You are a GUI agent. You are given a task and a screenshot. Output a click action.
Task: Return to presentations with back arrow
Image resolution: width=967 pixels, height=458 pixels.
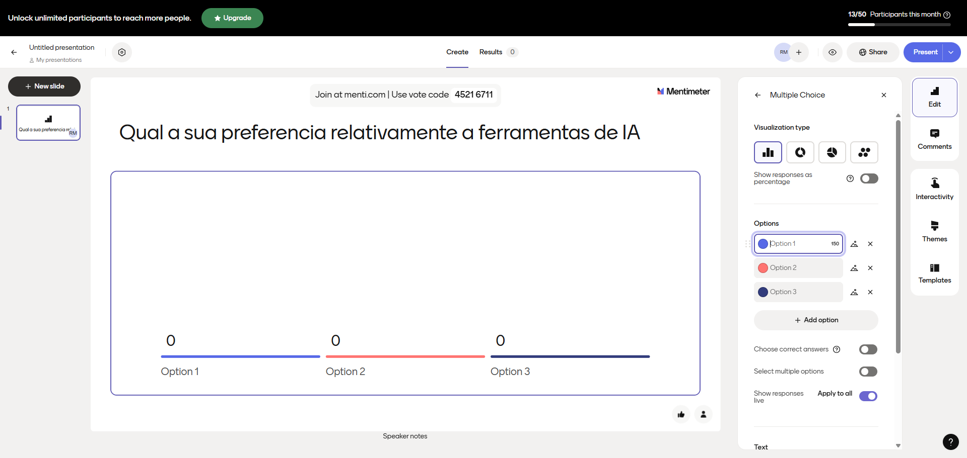(x=14, y=52)
